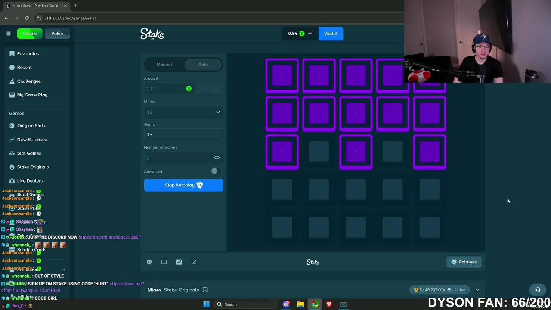The image size is (551, 310).
Task: Select the first tile in the fourth row
Action: (282, 189)
